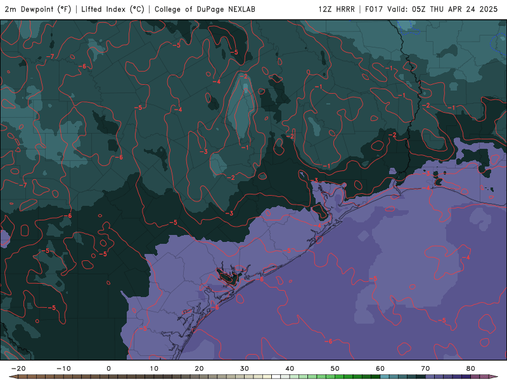Viewport: 507px width, 380px height.
Task: Select the 70 label on the color scale
Action: click(425, 369)
